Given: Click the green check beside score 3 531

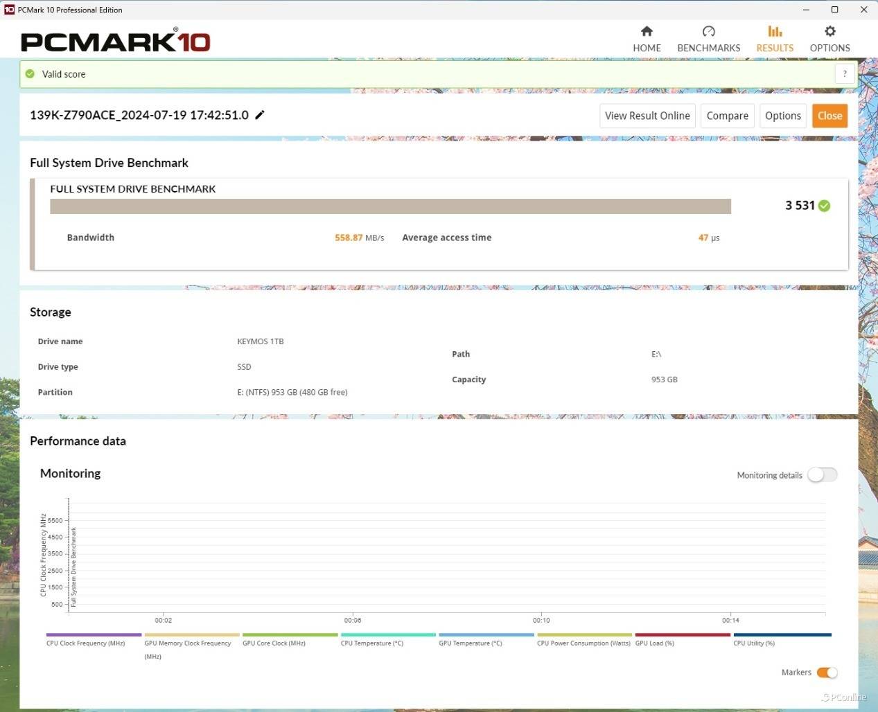Looking at the screenshot, I should coord(824,206).
